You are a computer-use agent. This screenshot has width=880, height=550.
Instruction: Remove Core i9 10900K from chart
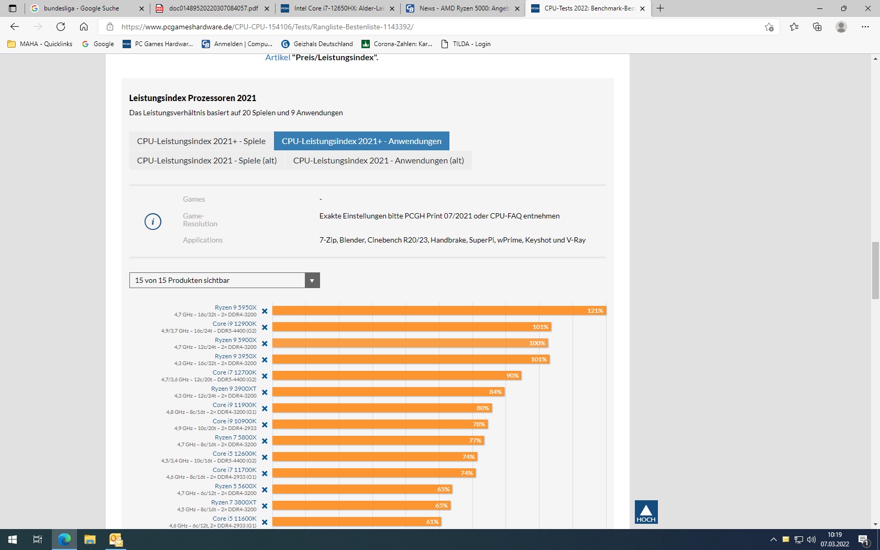(265, 425)
